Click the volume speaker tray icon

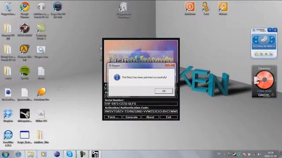pos(259,154)
